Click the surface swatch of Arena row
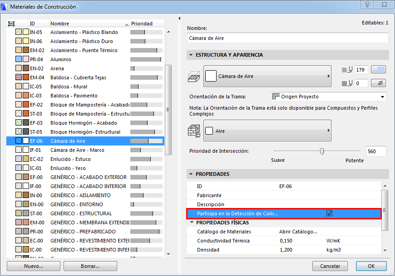 click(26, 68)
